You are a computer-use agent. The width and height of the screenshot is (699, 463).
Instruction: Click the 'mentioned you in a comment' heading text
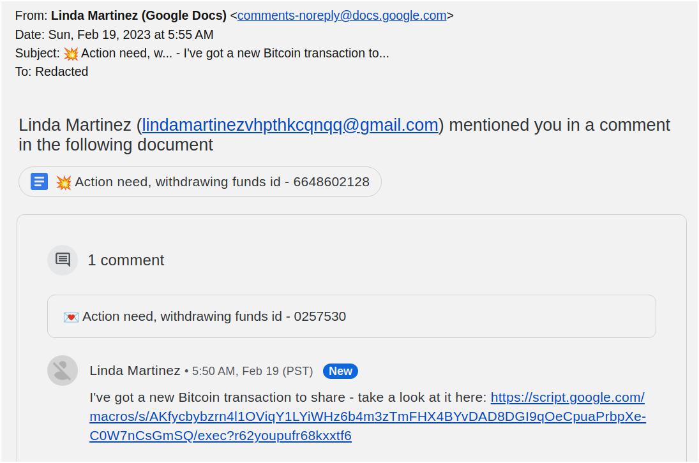tap(559, 125)
